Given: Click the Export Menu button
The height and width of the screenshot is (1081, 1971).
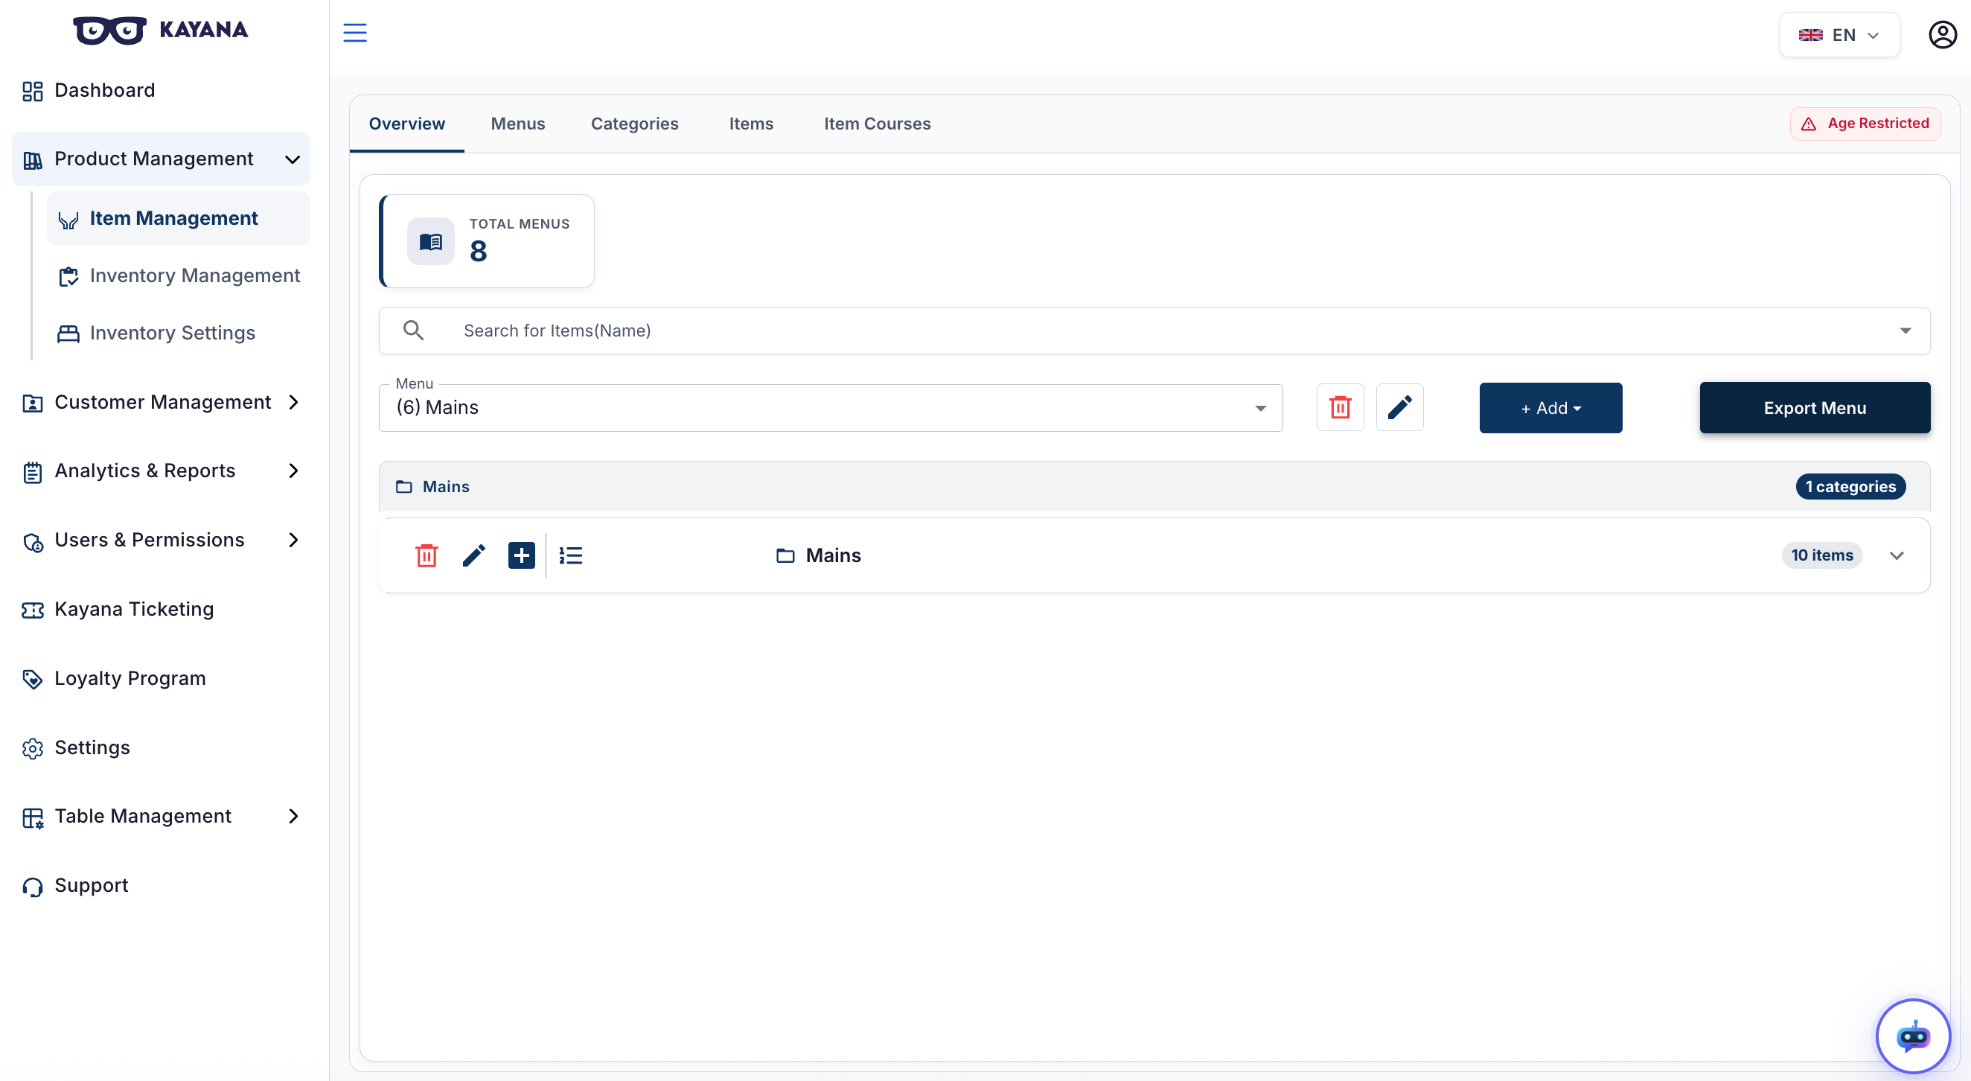Looking at the screenshot, I should [x=1814, y=408].
